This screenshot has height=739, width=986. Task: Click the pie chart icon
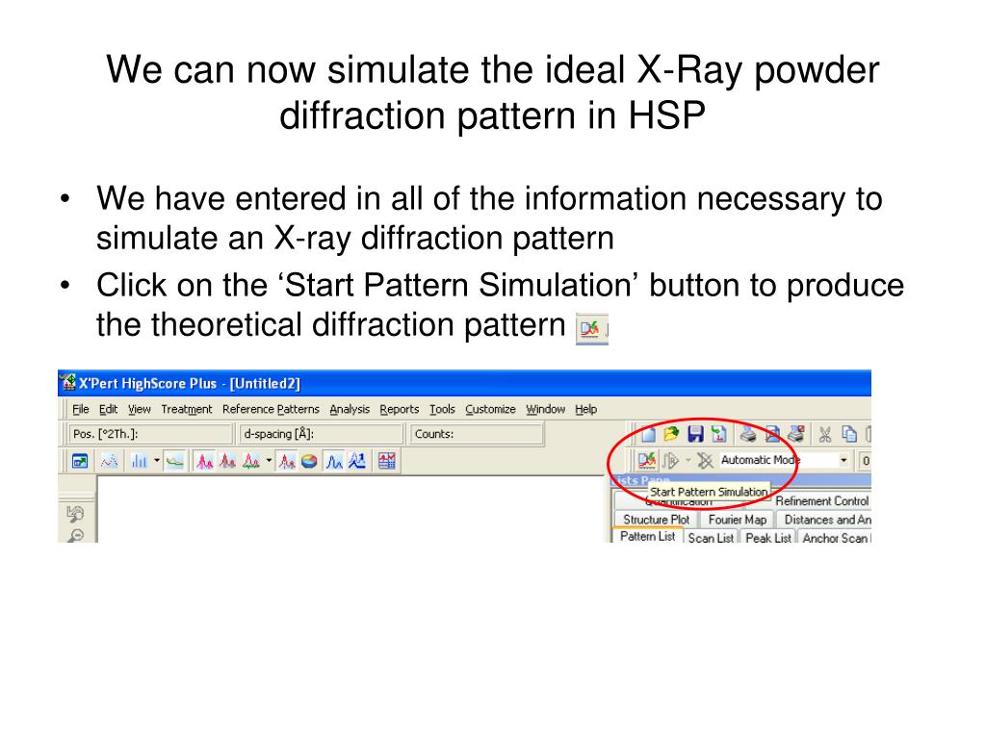309,461
